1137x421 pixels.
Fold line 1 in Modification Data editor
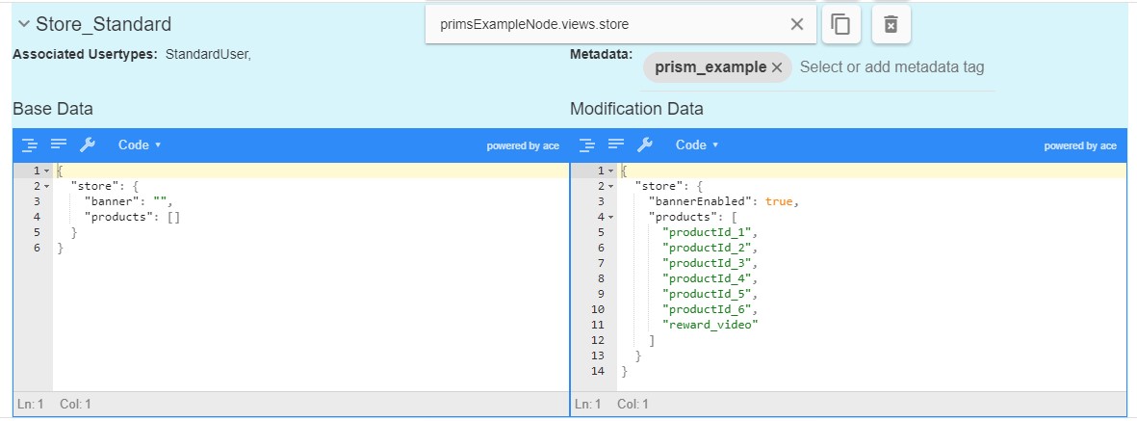(x=611, y=171)
